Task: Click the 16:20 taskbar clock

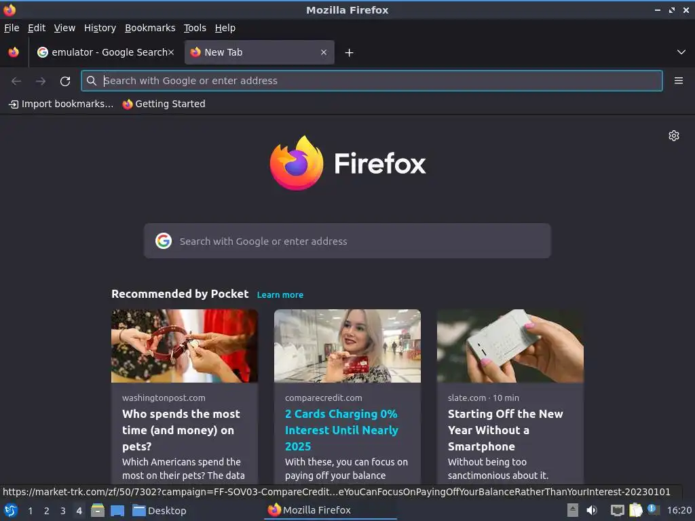Action: (x=679, y=511)
